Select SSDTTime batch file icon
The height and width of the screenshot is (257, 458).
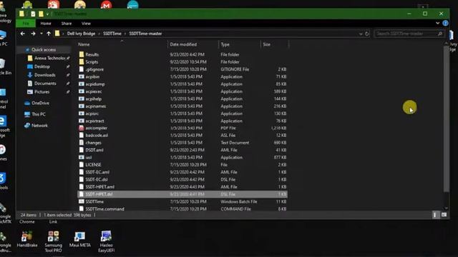(x=82, y=201)
